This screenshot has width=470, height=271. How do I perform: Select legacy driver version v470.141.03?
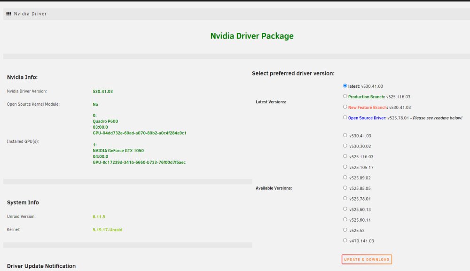345,240
